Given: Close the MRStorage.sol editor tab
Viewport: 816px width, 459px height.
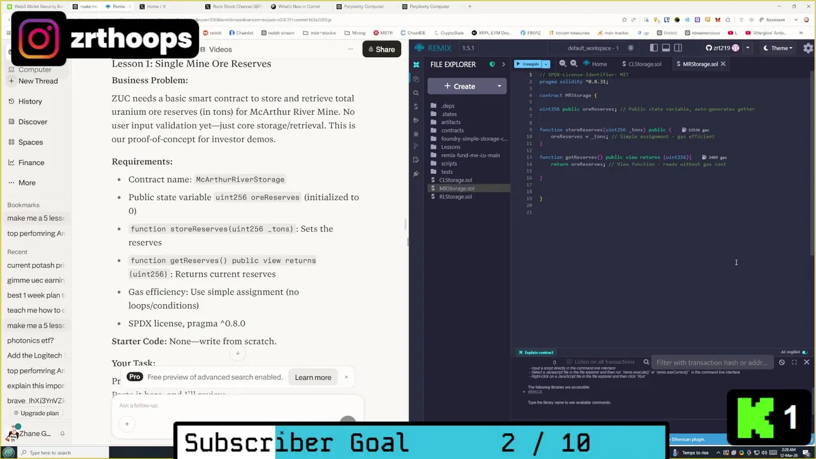Looking at the screenshot, I should pos(723,64).
